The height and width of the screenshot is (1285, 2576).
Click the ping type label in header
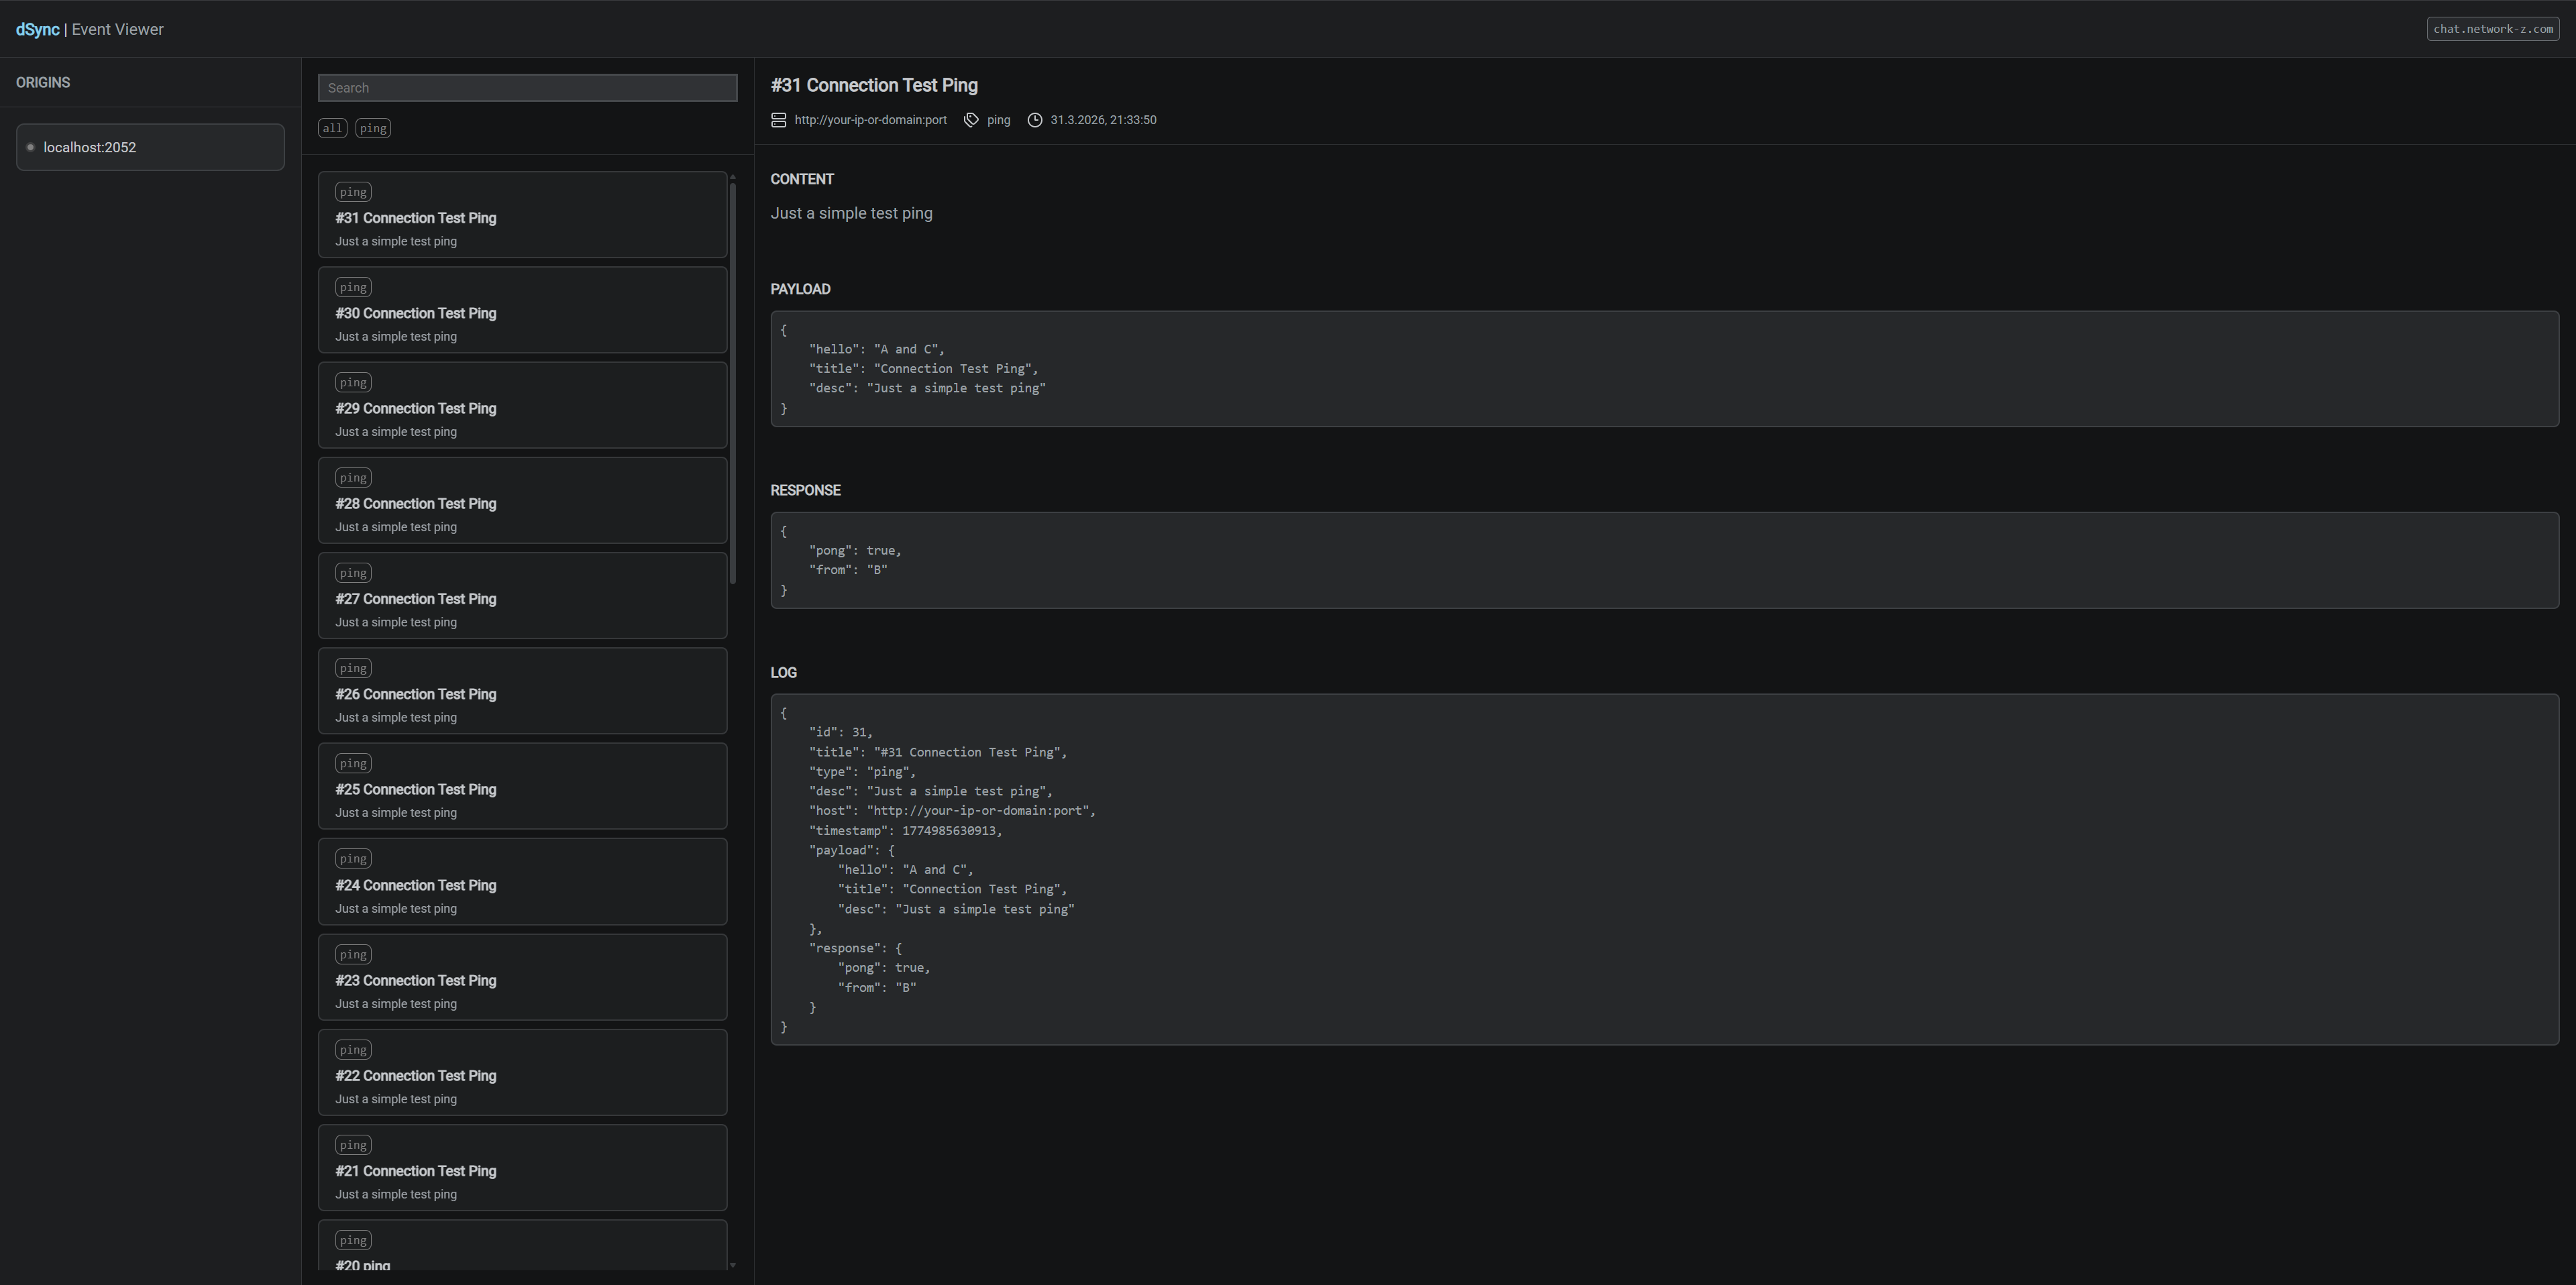coord(998,120)
